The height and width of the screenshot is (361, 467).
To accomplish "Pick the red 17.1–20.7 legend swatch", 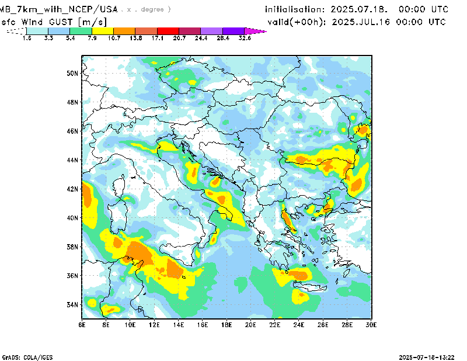I will (x=168, y=31).
